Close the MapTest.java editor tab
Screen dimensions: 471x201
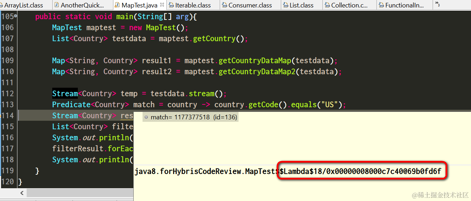[162, 5]
